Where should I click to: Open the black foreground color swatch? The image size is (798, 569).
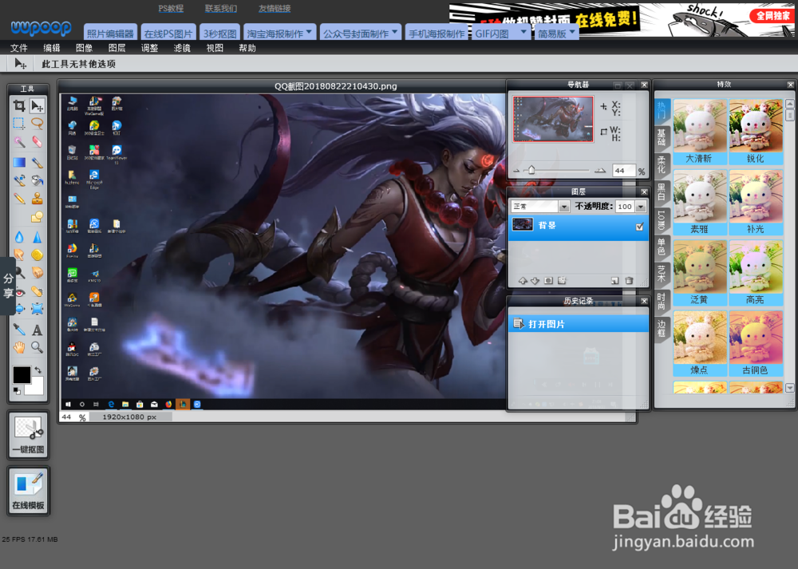click(22, 375)
